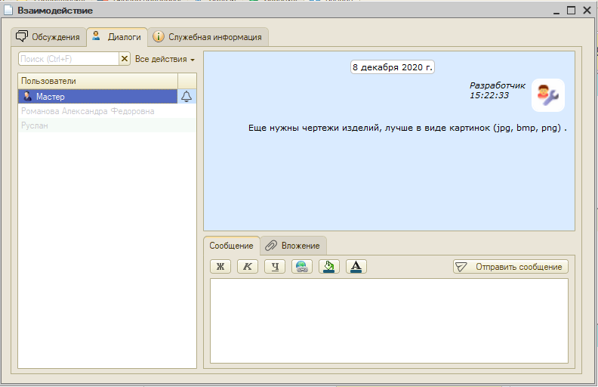The image size is (598, 387).
Task: Select user Руслан in the list
Action: click(x=35, y=125)
